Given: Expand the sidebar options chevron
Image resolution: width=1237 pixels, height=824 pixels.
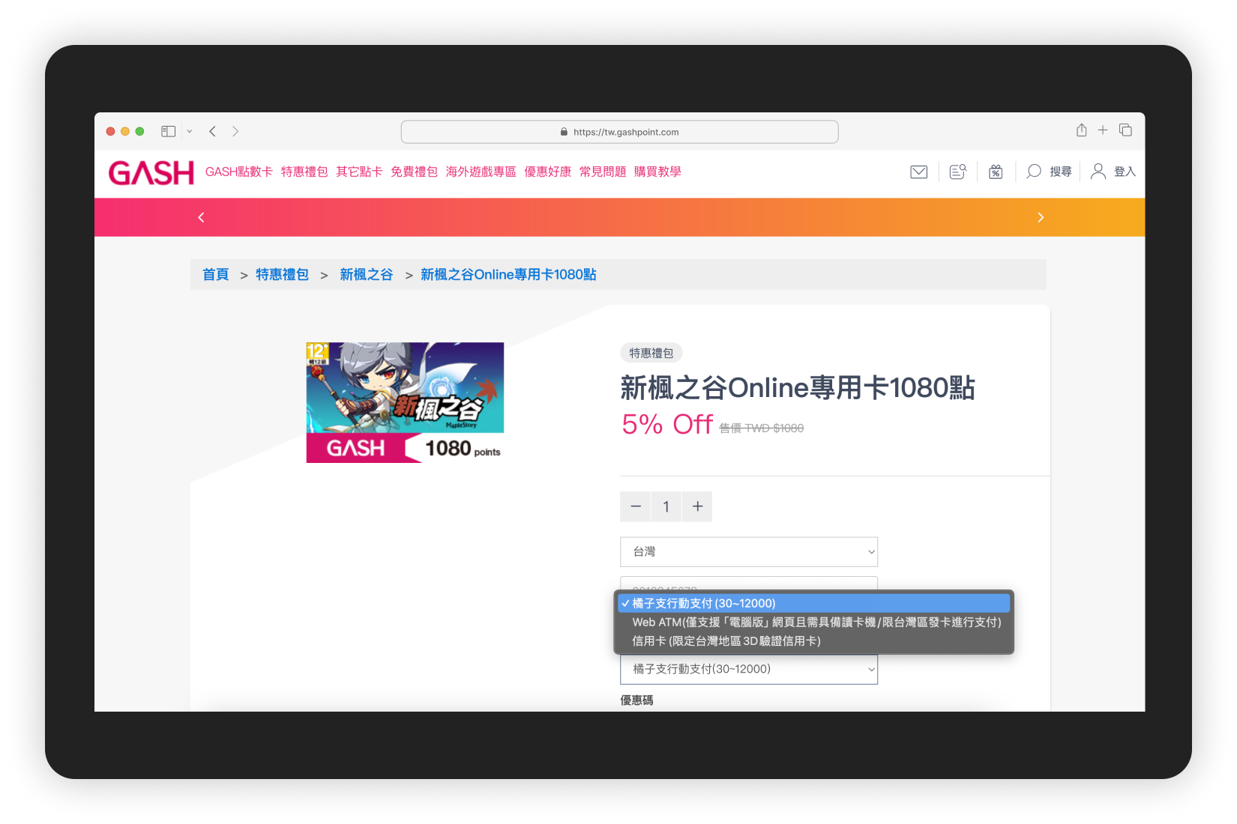Looking at the screenshot, I should pyautogui.click(x=190, y=131).
